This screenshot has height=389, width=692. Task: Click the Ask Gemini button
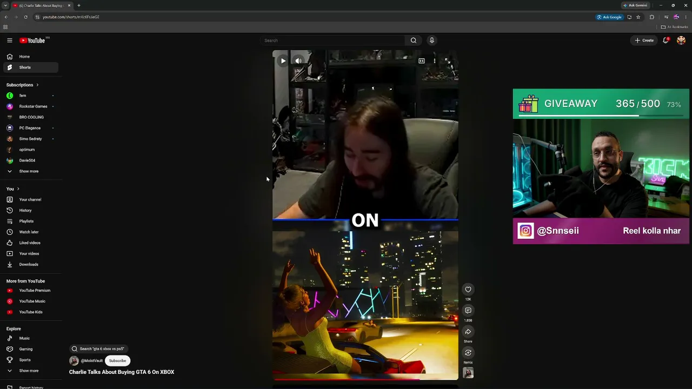[635, 5]
